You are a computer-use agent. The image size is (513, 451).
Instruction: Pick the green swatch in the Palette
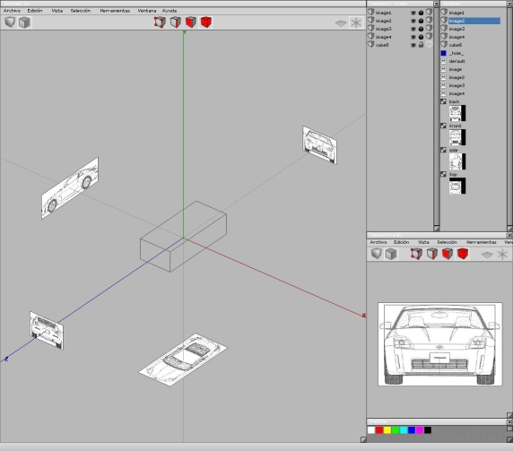tap(396, 430)
